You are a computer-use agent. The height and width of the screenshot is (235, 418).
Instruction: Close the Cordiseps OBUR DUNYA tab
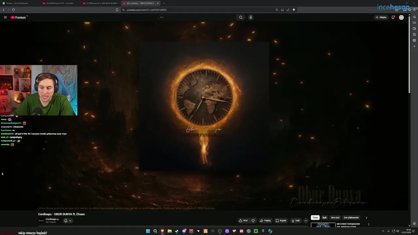158,3
